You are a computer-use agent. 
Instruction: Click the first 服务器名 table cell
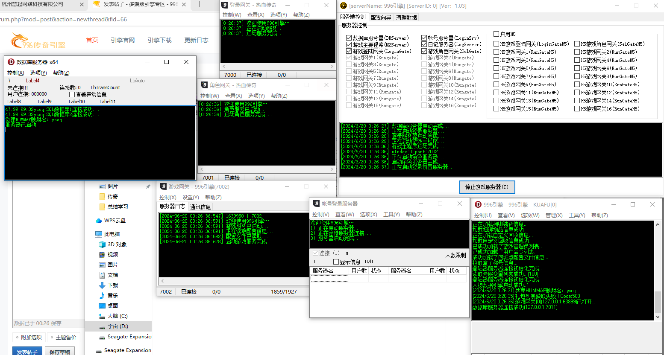point(329,278)
